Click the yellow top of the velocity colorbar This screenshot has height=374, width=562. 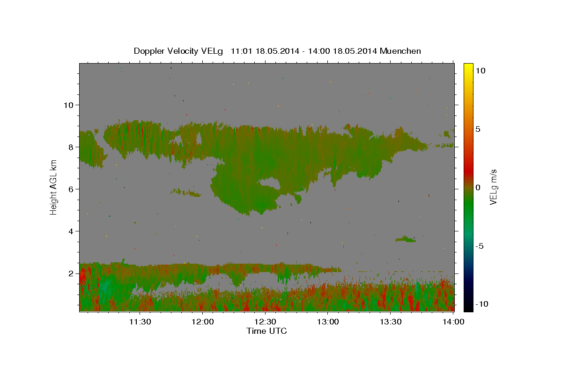(x=468, y=68)
